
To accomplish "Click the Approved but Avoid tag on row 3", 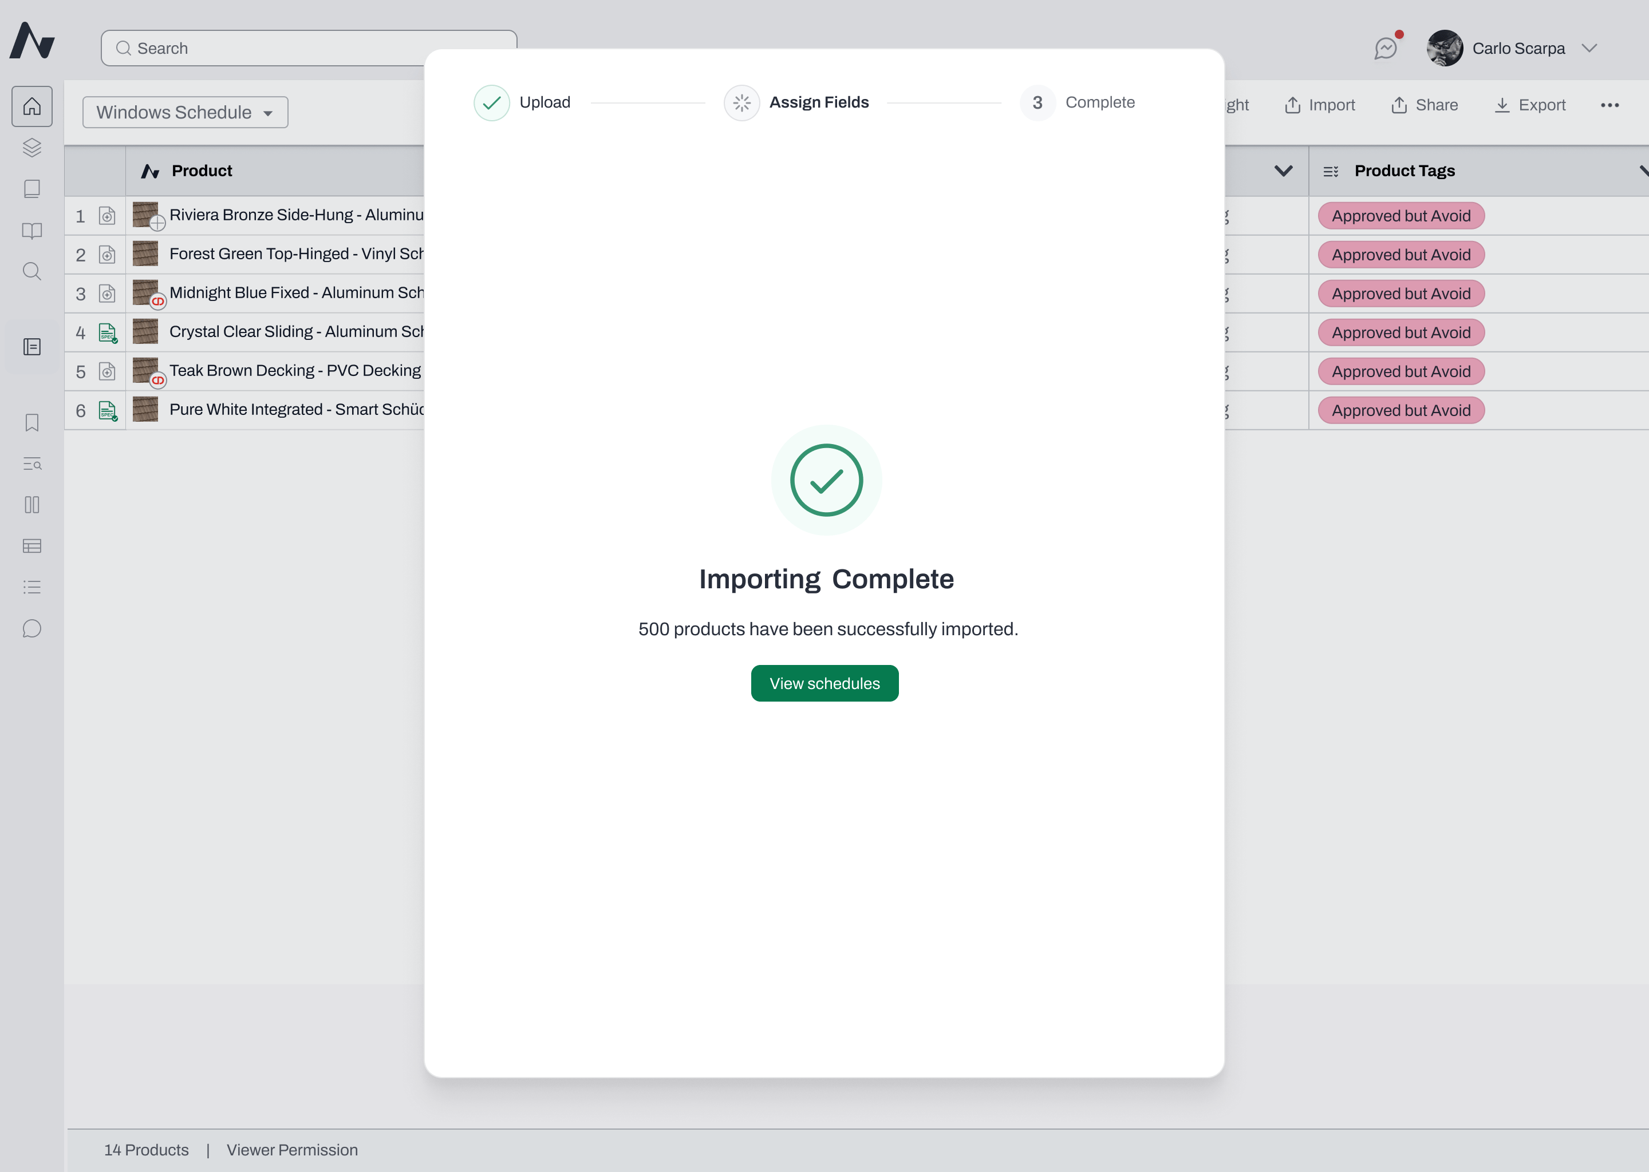I will [x=1401, y=294].
